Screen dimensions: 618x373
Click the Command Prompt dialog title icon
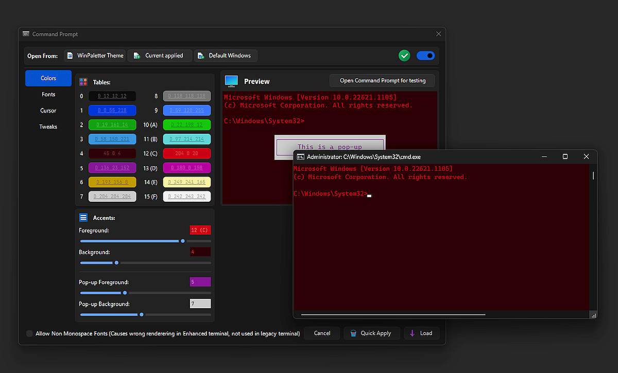coord(26,34)
